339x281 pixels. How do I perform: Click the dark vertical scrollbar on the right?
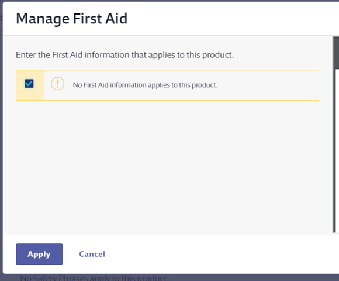(334, 134)
